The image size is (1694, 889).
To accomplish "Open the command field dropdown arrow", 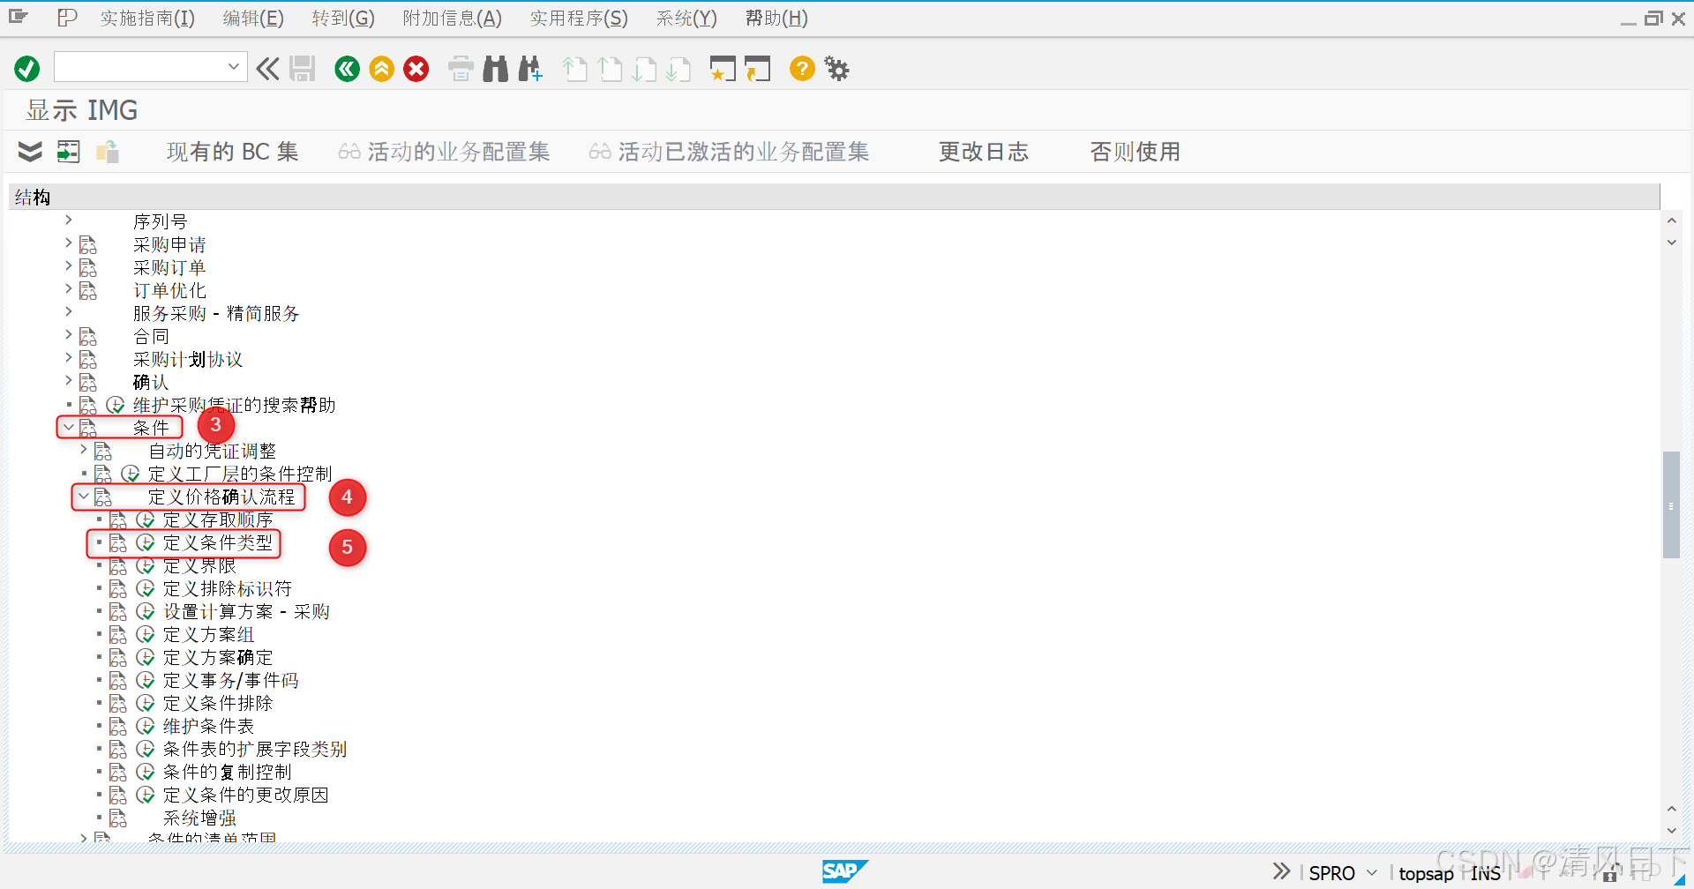I will [233, 66].
